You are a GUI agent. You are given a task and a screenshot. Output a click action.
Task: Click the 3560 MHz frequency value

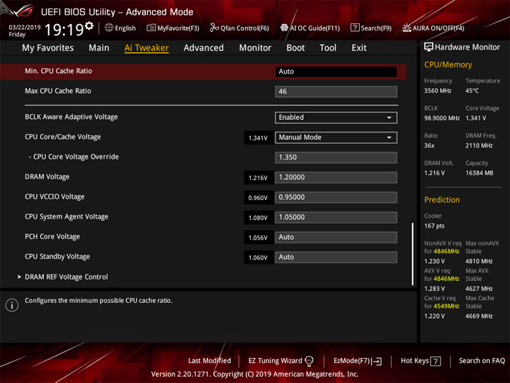pos(438,91)
